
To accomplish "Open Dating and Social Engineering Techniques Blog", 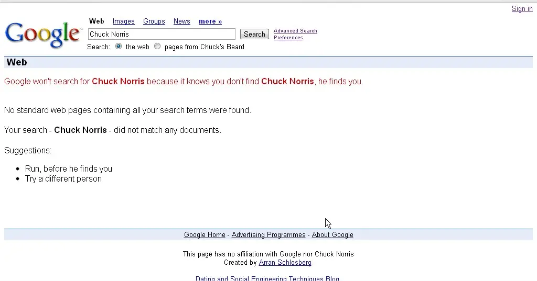I will point(267,278).
